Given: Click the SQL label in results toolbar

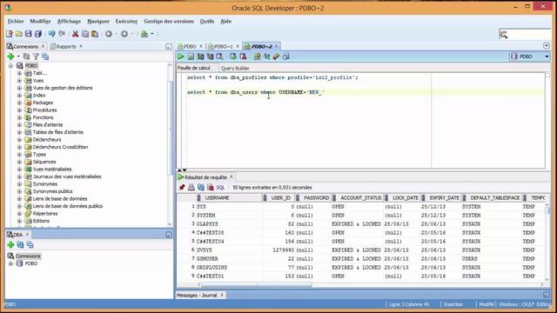Looking at the screenshot, I should [x=220, y=188].
